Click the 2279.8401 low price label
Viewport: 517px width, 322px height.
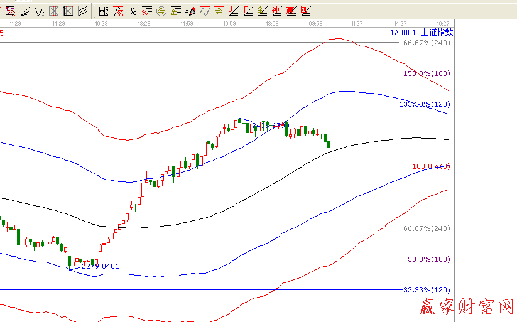click(101, 266)
